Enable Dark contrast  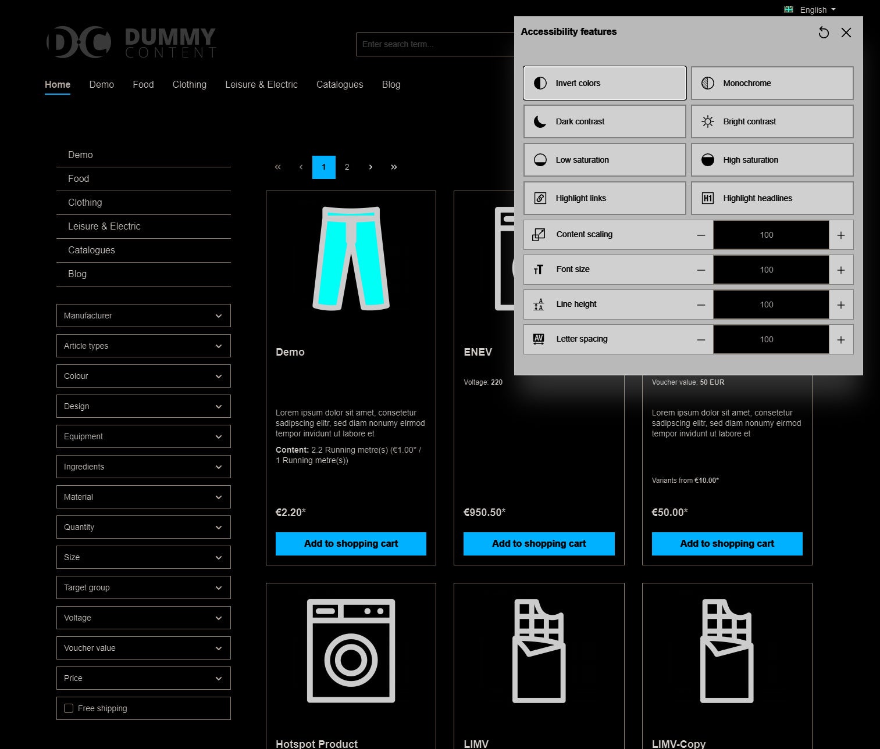pos(605,121)
